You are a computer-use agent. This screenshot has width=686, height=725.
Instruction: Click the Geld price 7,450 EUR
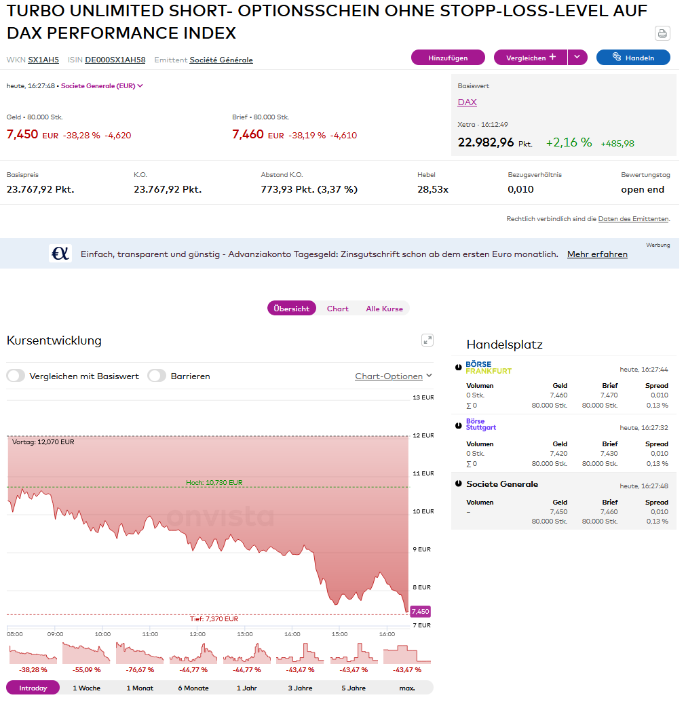[x=33, y=136]
